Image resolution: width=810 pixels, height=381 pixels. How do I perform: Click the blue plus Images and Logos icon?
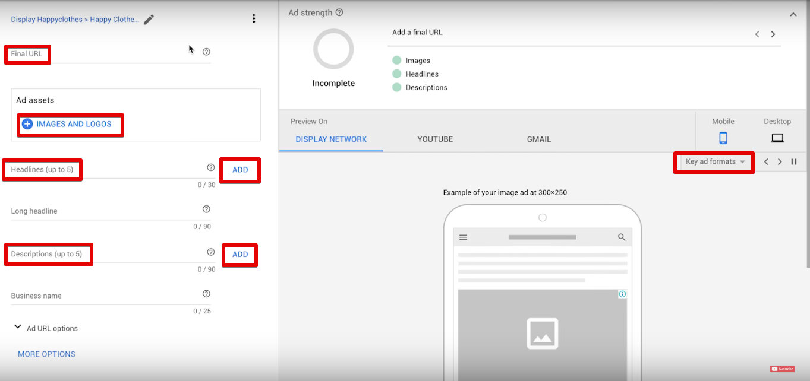pyautogui.click(x=27, y=124)
